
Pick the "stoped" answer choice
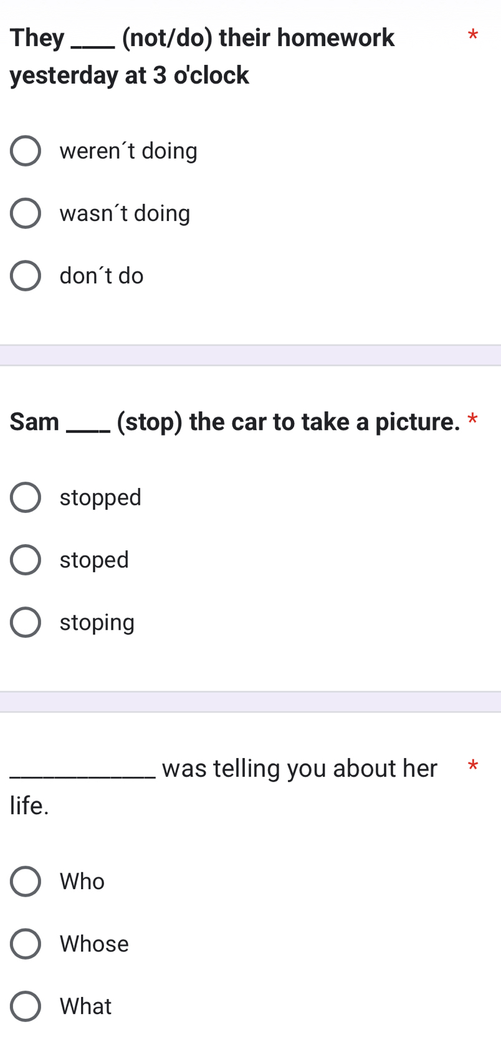click(25, 559)
